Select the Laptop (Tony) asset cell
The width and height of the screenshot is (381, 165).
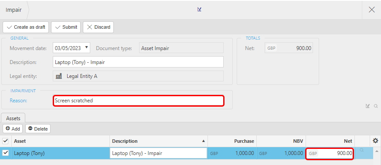point(60,153)
